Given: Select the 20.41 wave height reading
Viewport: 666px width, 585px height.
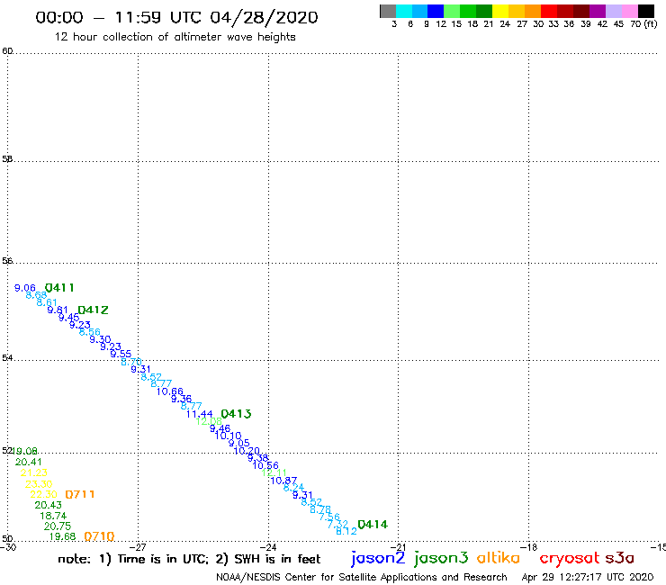Looking at the screenshot, I should pyautogui.click(x=29, y=462).
